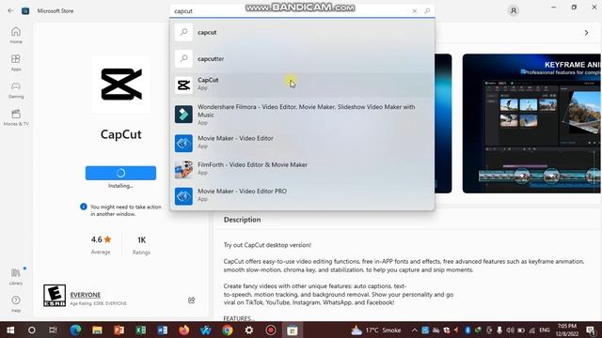Open clock showing 7:05 PM
The width and height of the screenshot is (602, 338).
tap(566, 330)
